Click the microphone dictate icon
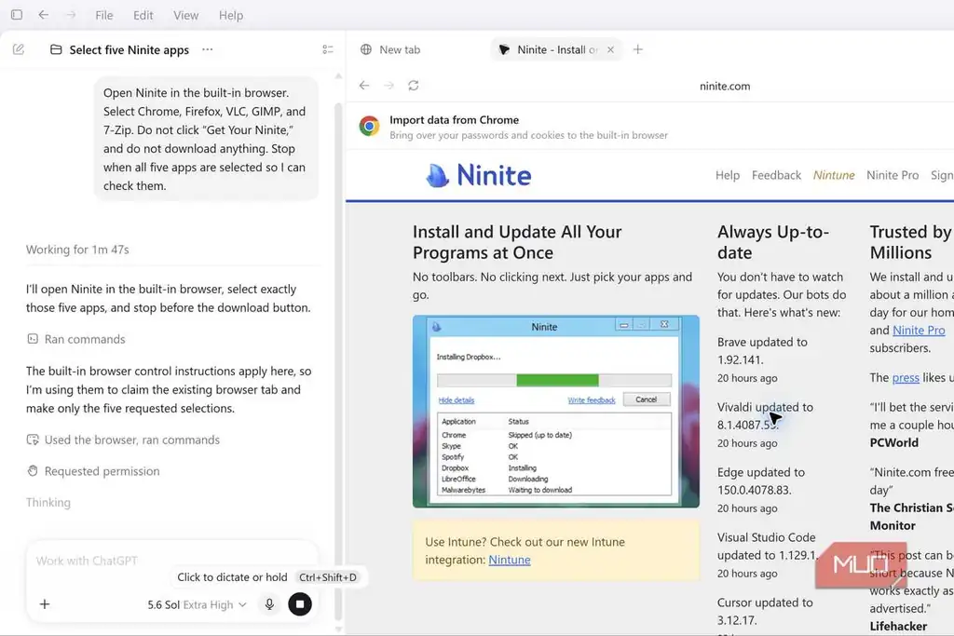 click(x=269, y=603)
